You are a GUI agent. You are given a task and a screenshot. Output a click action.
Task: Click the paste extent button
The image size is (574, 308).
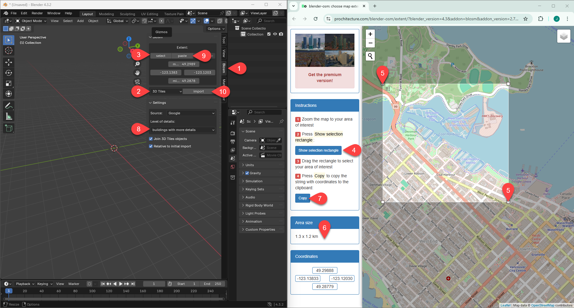(x=182, y=56)
